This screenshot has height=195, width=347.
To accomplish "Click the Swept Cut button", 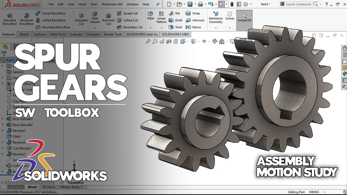I will (127, 13).
